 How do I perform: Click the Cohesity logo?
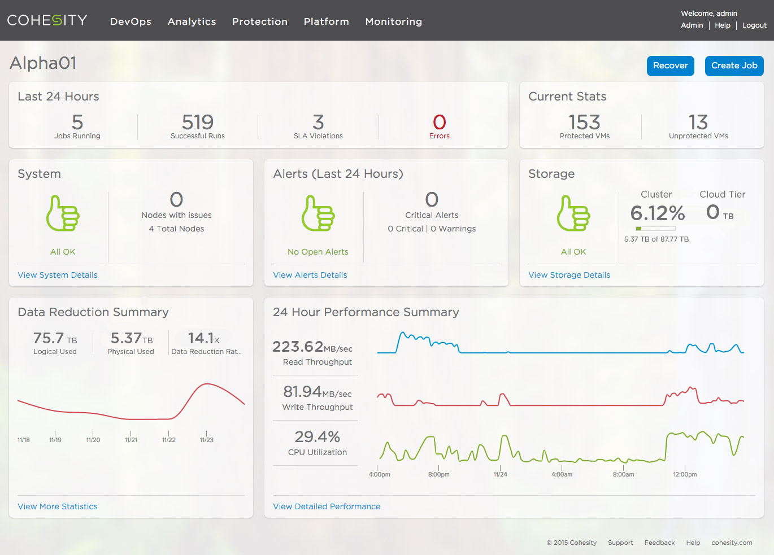pos(47,20)
